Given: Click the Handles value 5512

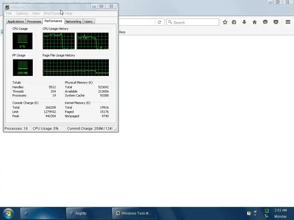Looking at the screenshot, I should [x=52, y=87].
